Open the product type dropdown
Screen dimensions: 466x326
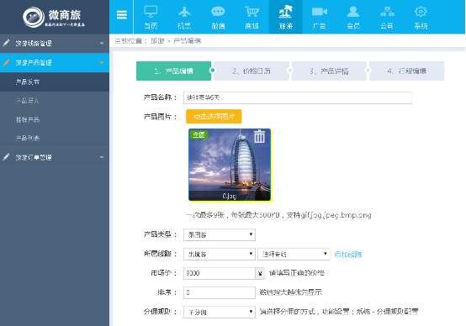point(220,235)
